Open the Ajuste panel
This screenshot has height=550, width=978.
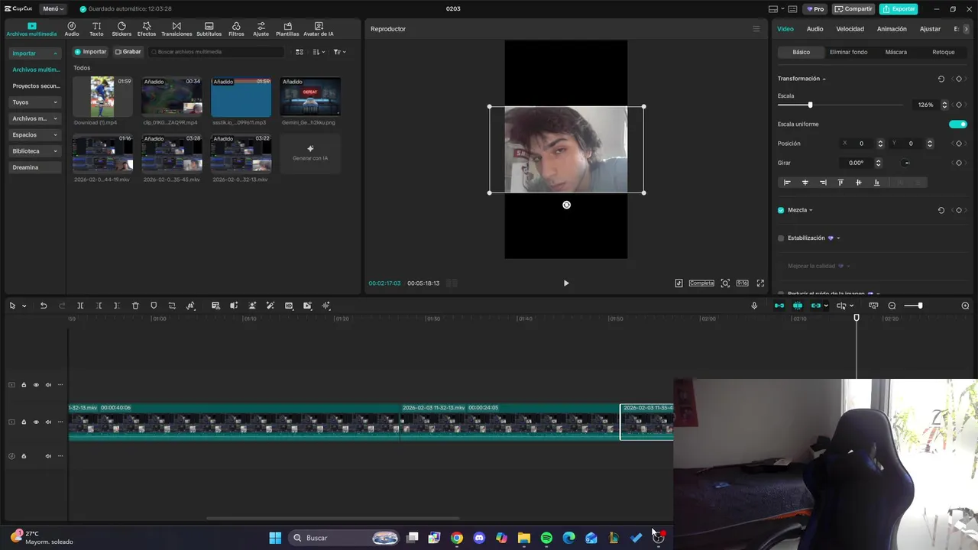(x=261, y=29)
